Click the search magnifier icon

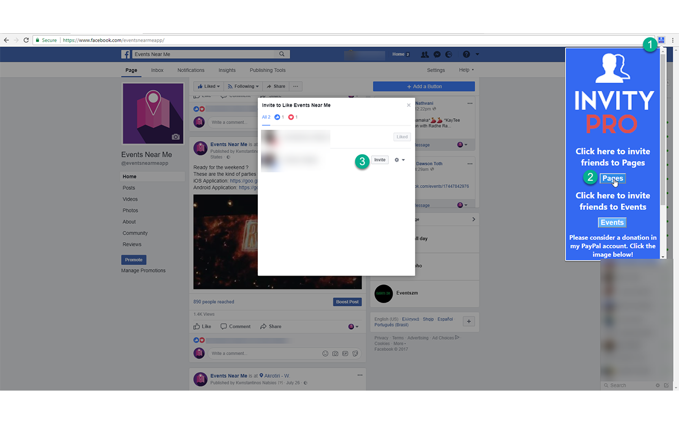point(283,54)
